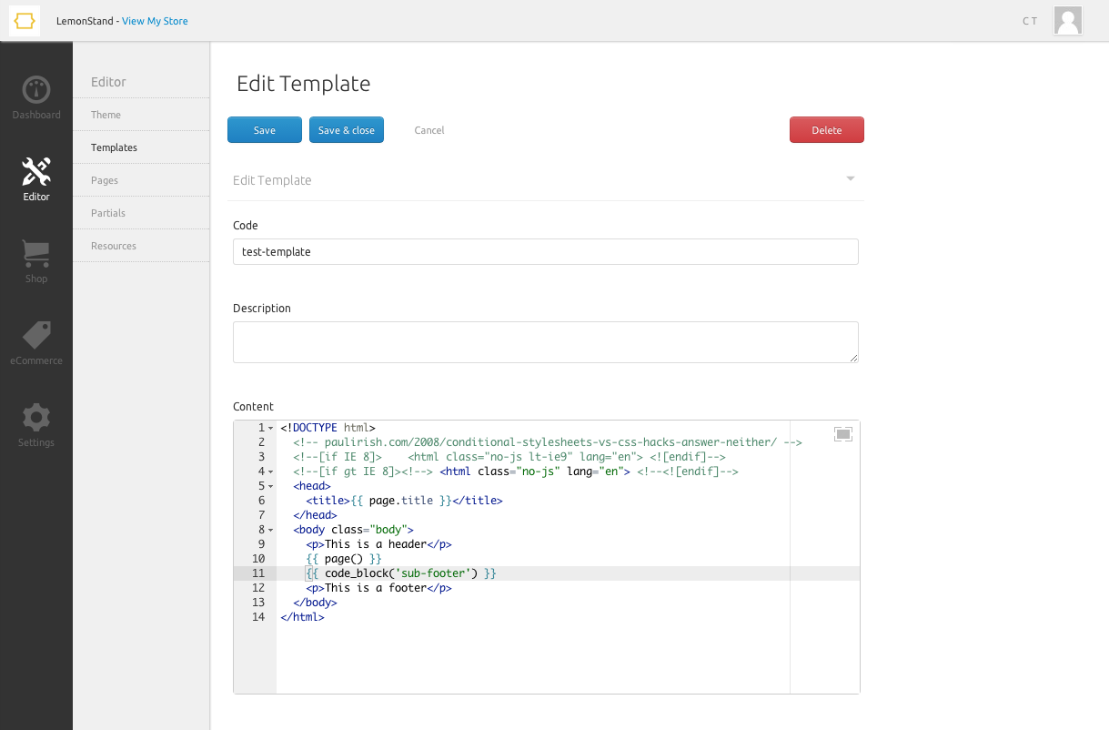Click the user avatar icon

coord(1068,20)
